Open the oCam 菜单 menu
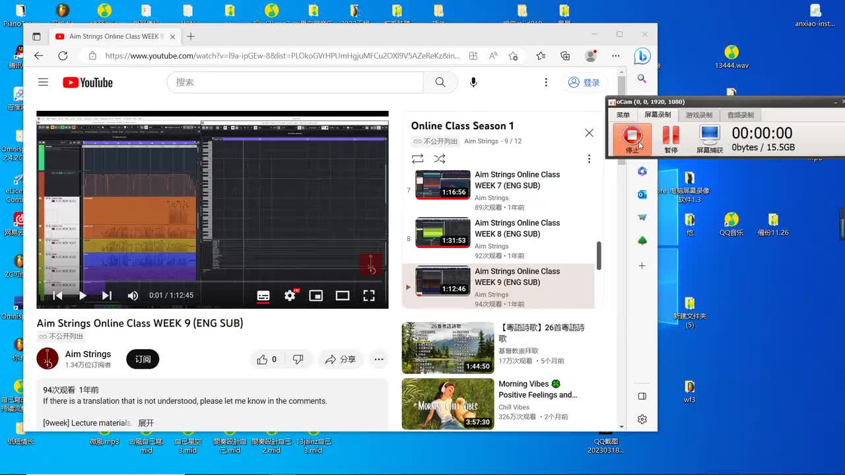This screenshot has height=475, width=845. 623,115
